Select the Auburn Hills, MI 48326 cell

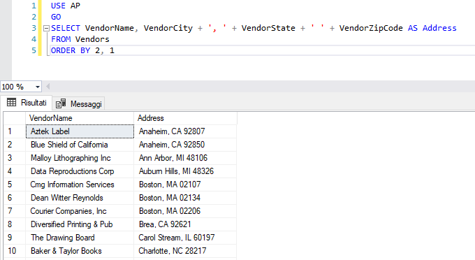(185, 171)
